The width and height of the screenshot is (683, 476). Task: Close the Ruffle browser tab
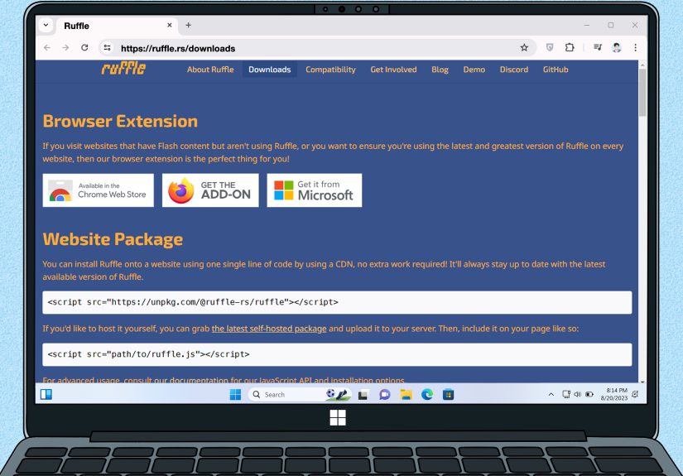point(170,26)
